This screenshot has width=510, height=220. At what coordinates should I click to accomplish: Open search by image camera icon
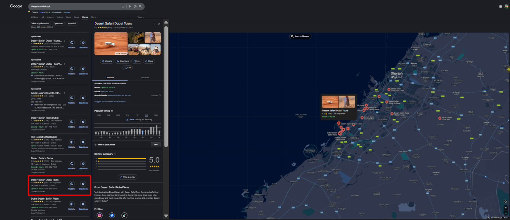pyautogui.click(x=135, y=6)
